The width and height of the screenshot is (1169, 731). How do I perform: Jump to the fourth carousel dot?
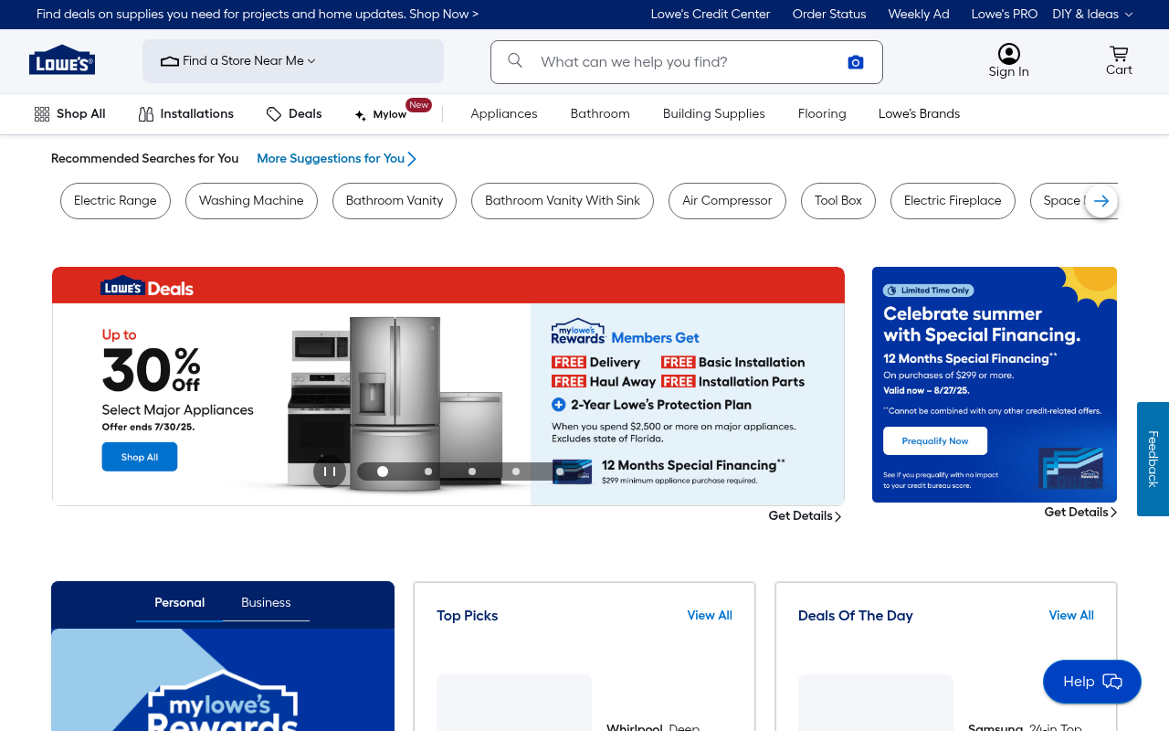click(x=515, y=471)
